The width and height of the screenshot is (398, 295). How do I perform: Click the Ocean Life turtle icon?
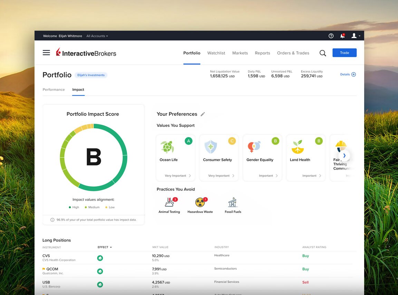click(x=168, y=147)
